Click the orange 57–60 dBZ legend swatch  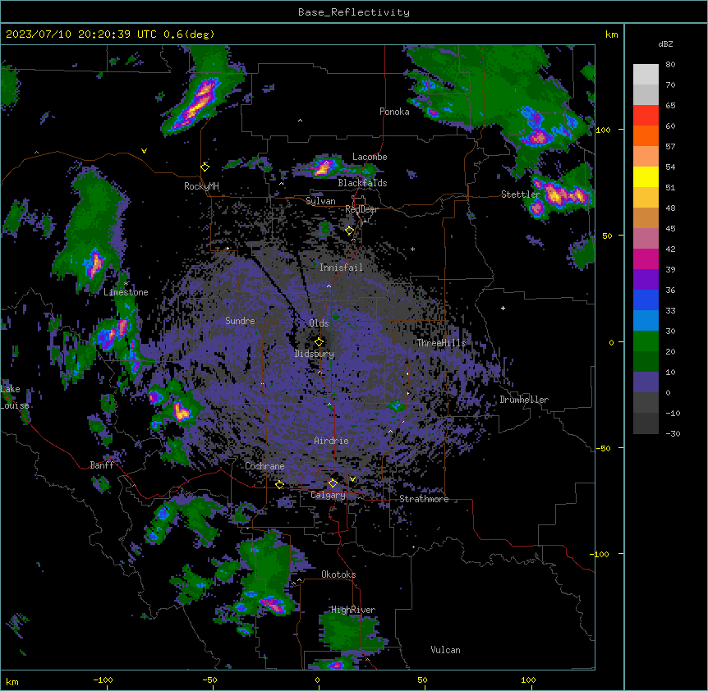(x=646, y=135)
